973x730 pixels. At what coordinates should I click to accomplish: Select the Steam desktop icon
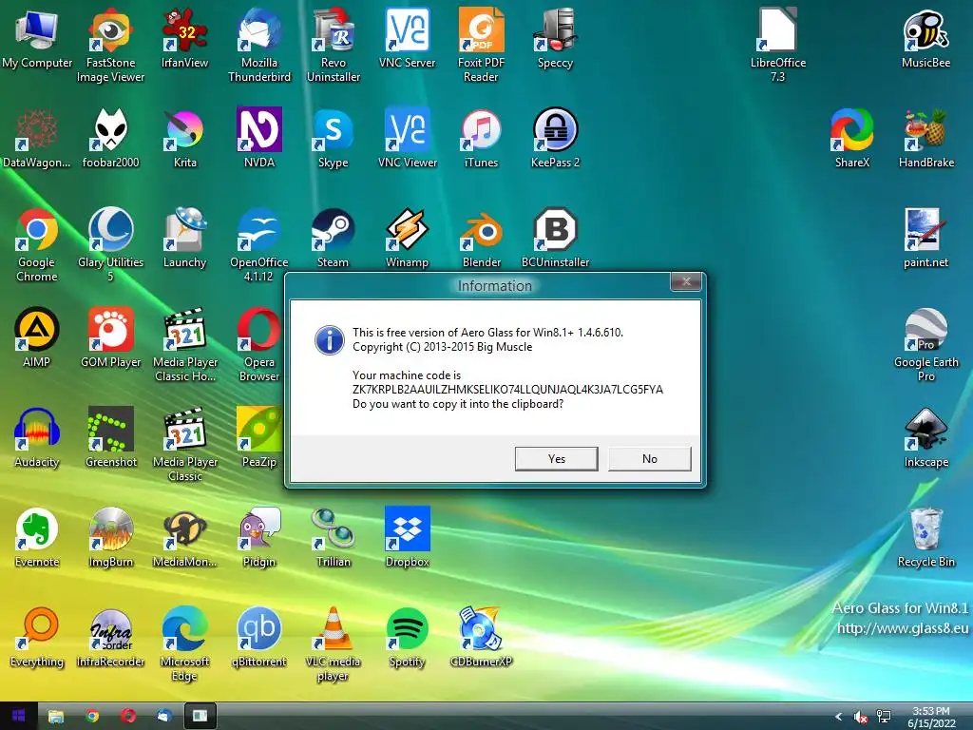[334, 239]
